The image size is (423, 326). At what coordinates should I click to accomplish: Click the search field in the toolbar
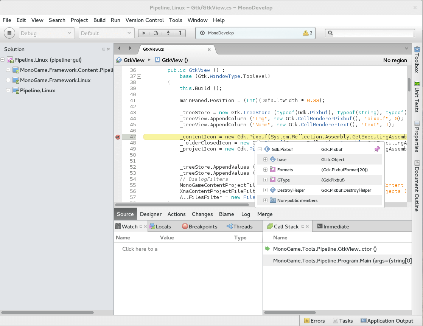[370, 33]
